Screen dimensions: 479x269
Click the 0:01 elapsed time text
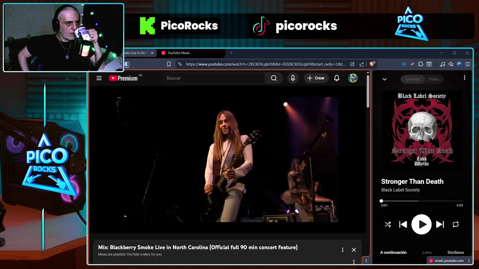(x=384, y=205)
